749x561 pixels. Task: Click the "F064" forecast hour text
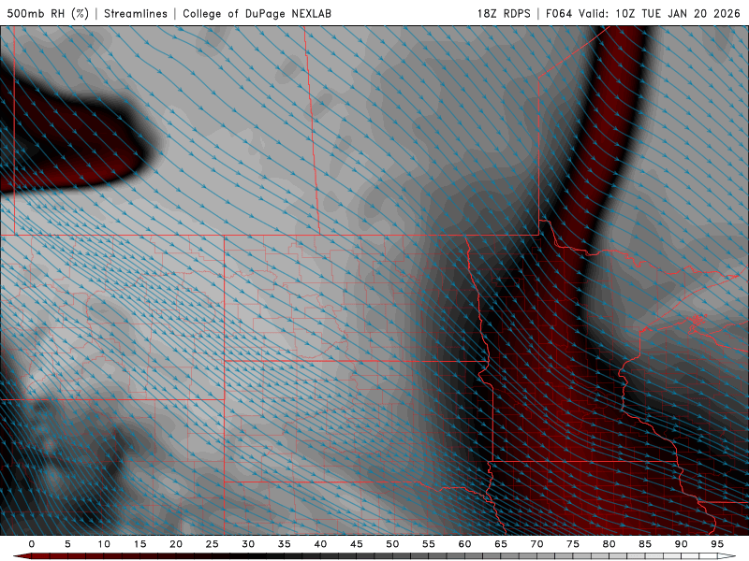click(x=558, y=13)
